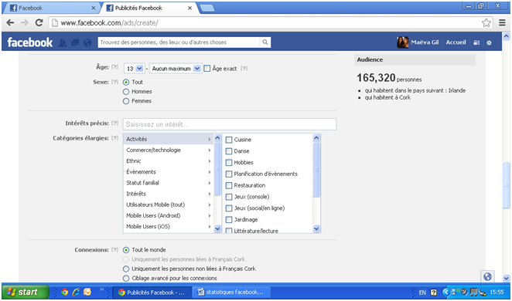This screenshot has height=301, width=512.
Task: Switch to the first Facebook tab
Action: coord(52,8)
